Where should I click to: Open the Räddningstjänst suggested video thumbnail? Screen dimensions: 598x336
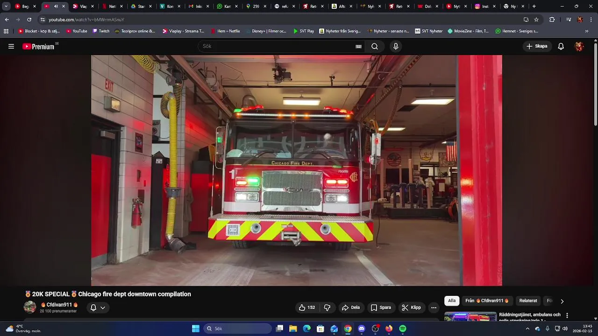470,317
